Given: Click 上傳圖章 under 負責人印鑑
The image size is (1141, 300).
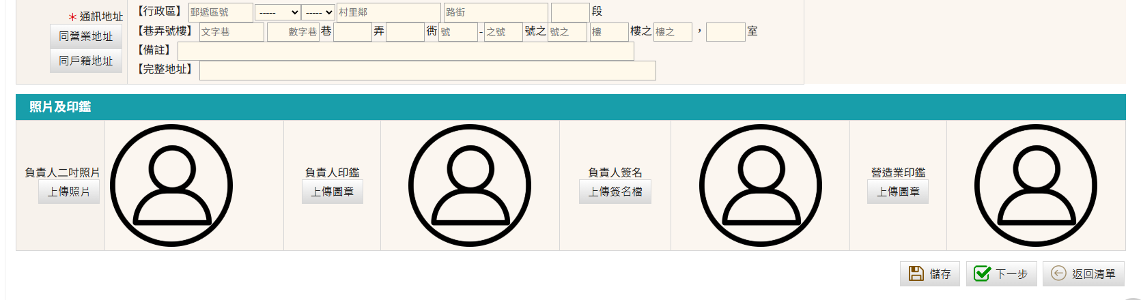Looking at the screenshot, I should (332, 192).
